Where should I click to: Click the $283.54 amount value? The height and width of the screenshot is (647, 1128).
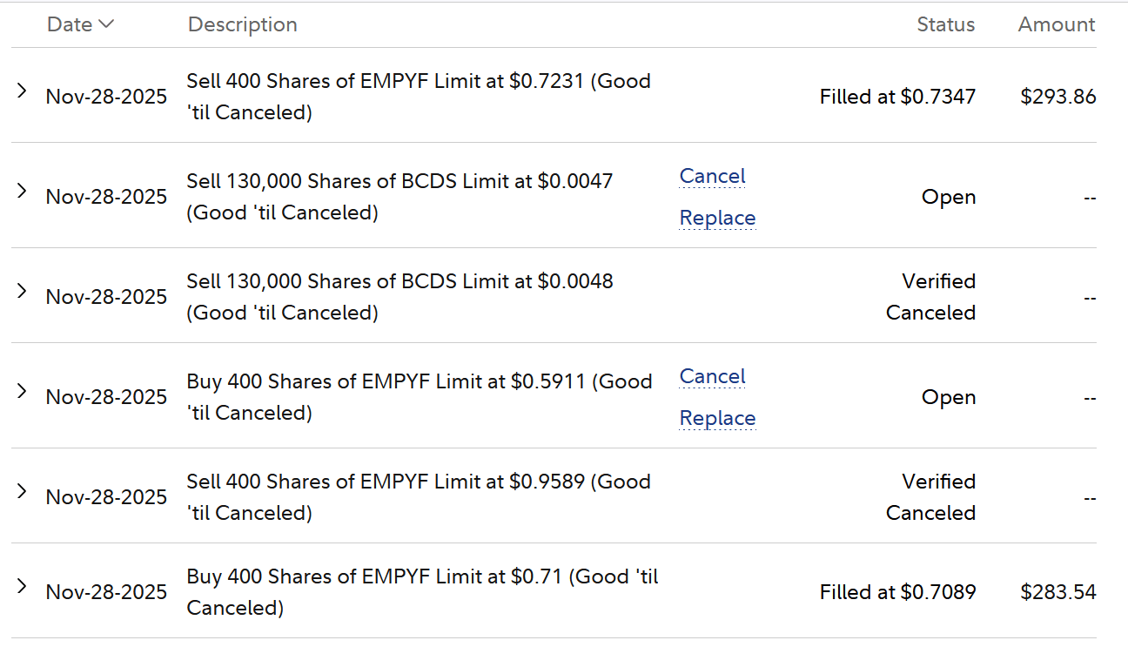(1057, 592)
